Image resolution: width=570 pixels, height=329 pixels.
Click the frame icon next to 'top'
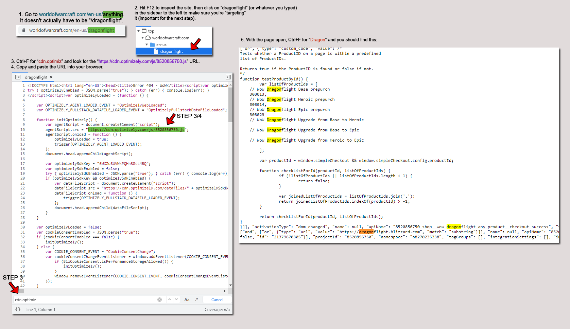(x=144, y=31)
